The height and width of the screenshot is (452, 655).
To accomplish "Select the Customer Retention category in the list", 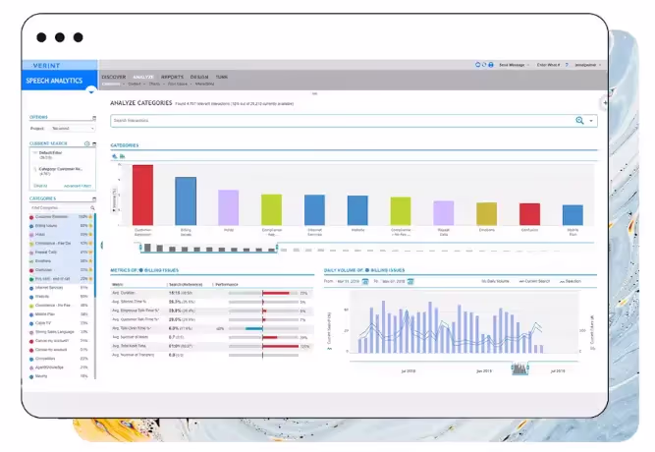I will click(62, 217).
